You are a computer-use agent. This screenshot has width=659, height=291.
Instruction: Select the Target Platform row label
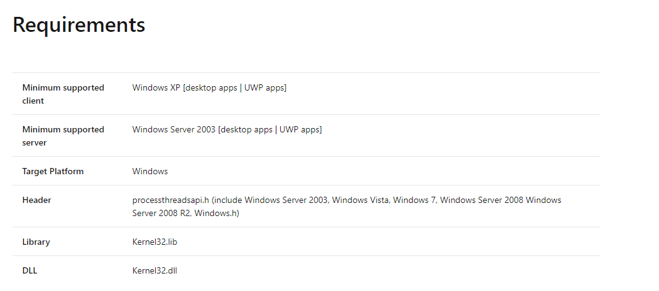tap(53, 171)
